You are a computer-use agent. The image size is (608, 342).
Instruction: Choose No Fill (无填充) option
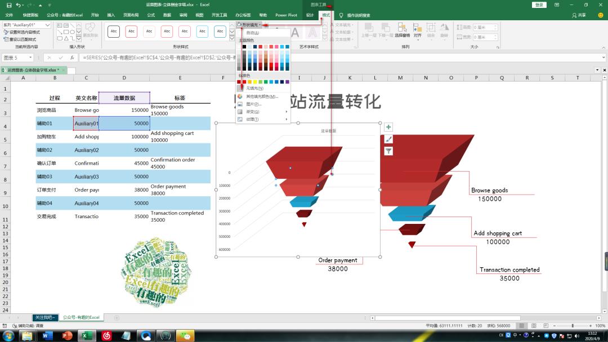coord(254,88)
